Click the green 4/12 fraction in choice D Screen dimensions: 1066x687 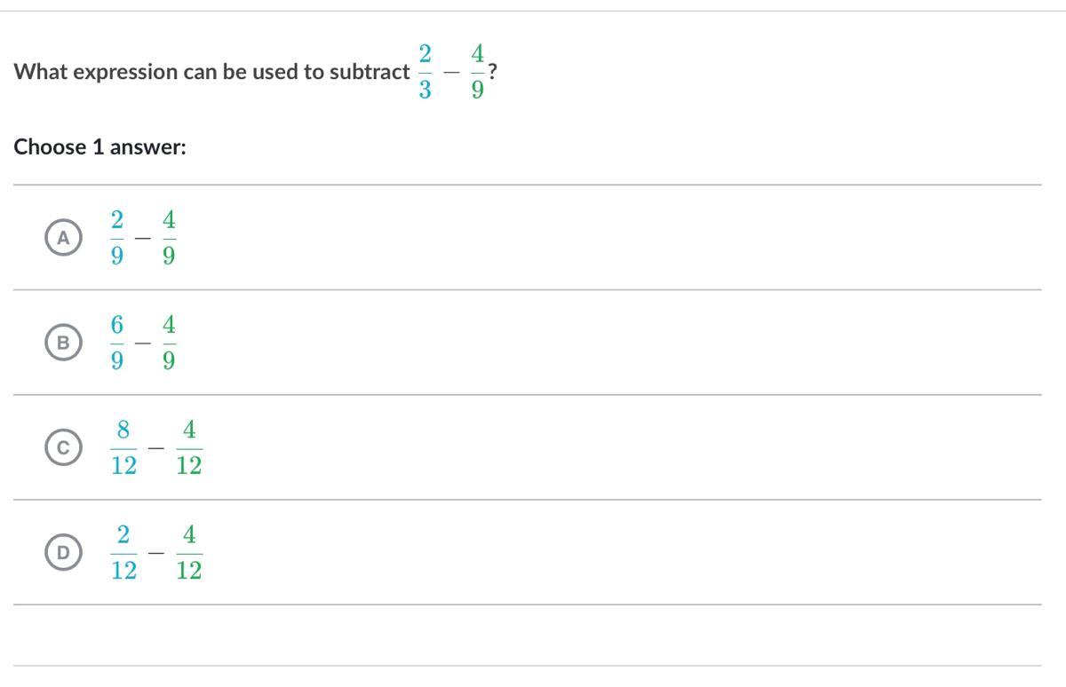point(188,553)
